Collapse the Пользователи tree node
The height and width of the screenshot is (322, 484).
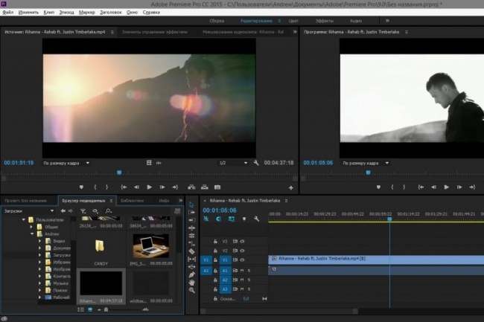[x=24, y=219]
